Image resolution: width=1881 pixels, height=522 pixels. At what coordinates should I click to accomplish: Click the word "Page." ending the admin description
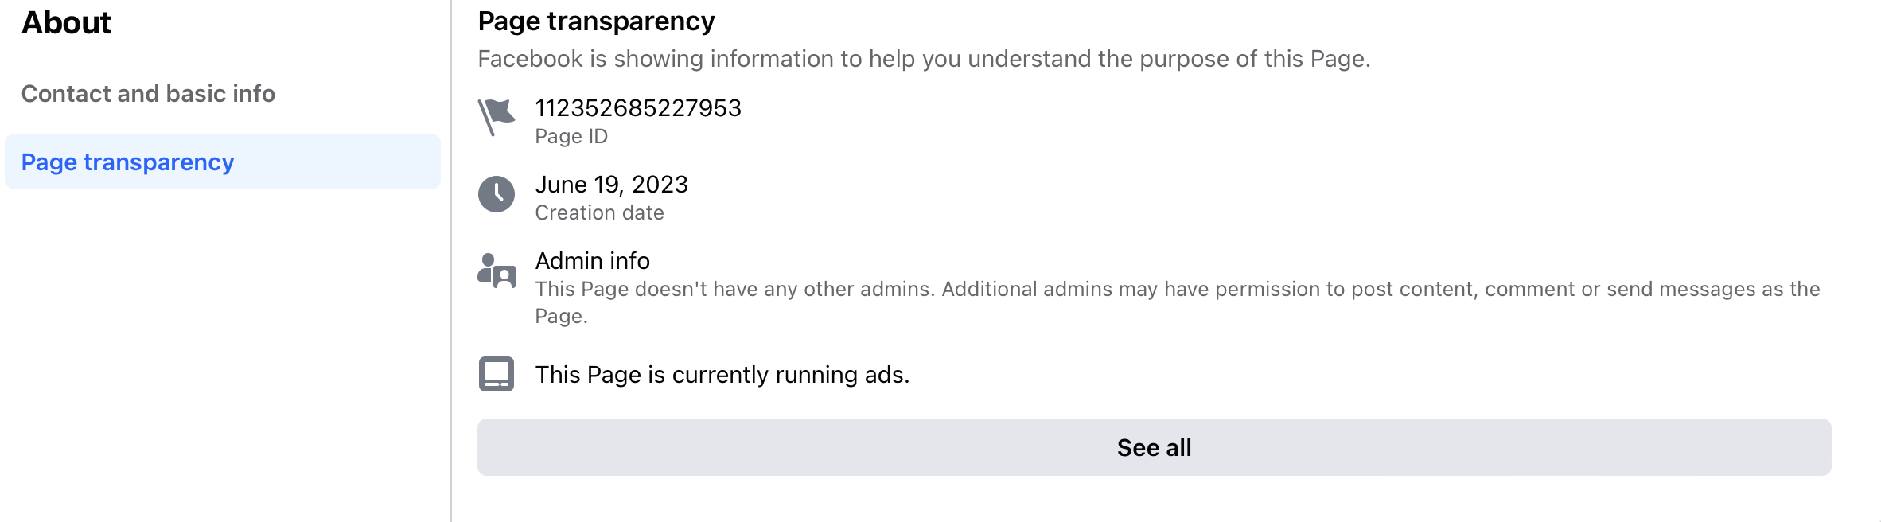[x=561, y=317]
